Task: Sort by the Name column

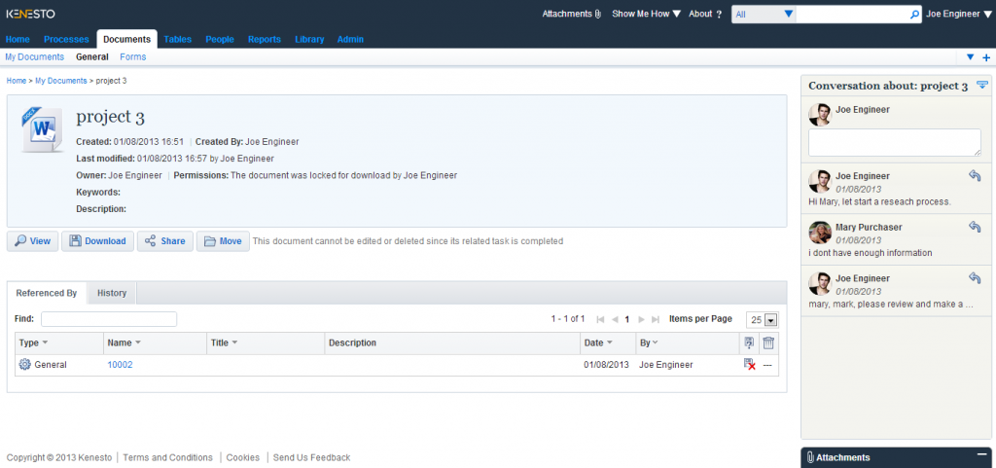Action: pos(124,342)
